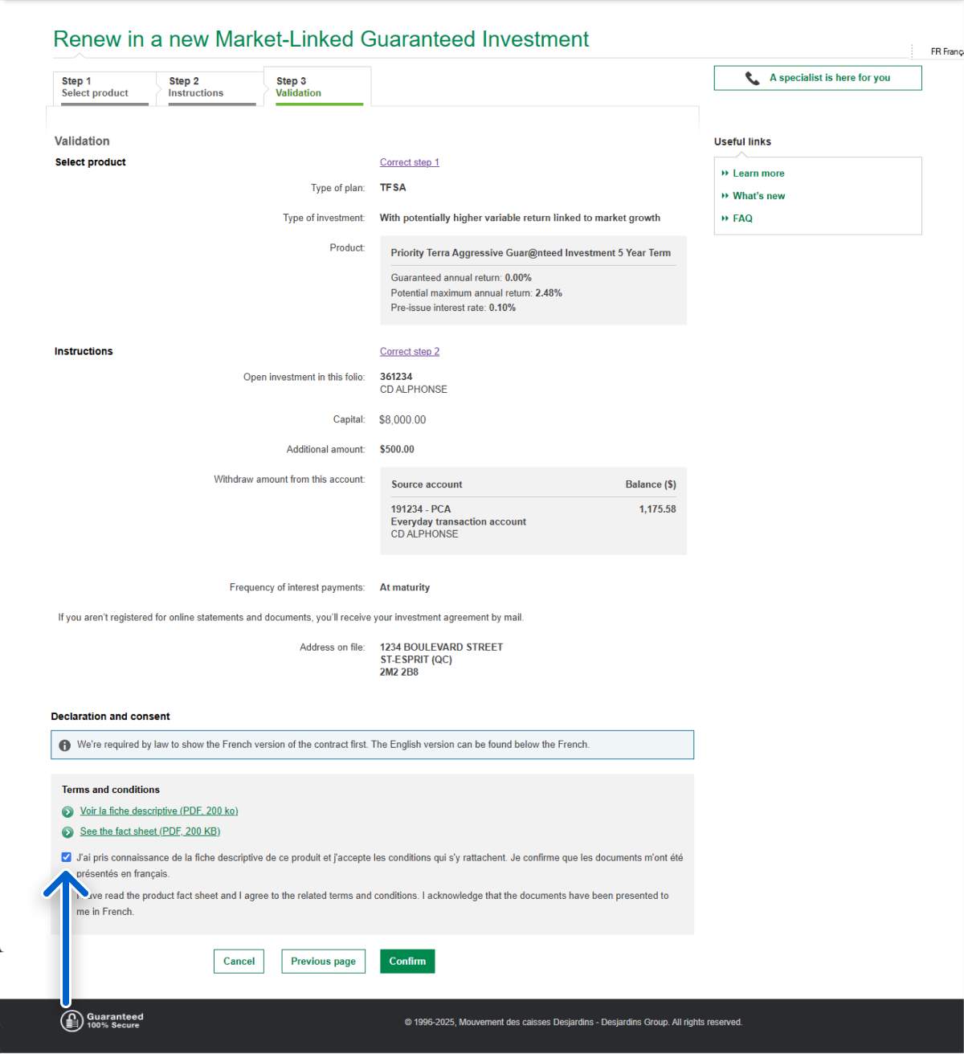Open the What's new link
The height and width of the screenshot is (1054, 964).
tap(758, 196)
